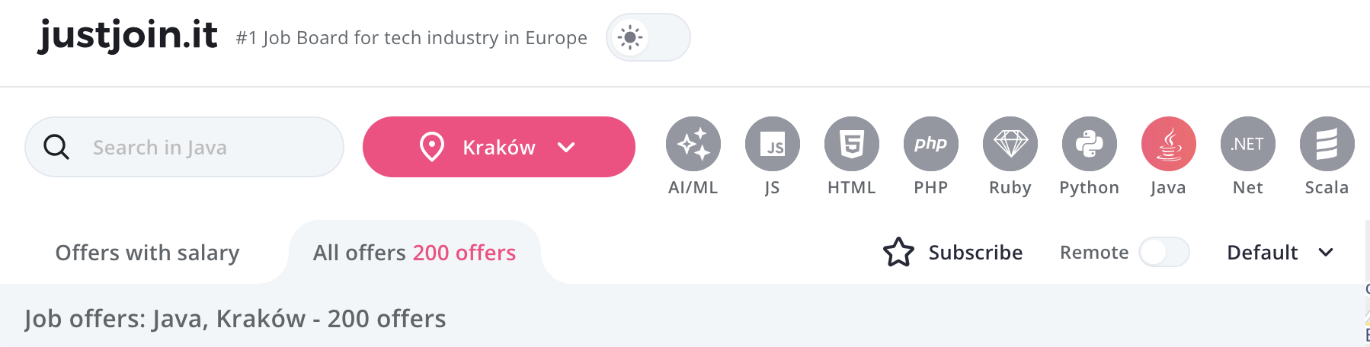Switch to Offers with salary tab
Viewport: 1370px width, 347px height.
pyautogui.click(x=147, y=253)
